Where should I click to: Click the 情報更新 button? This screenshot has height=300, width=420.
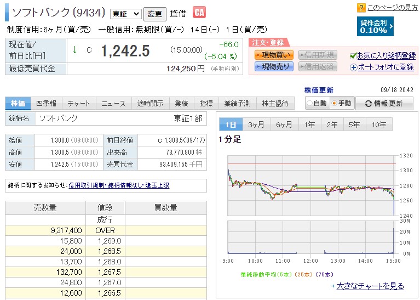(x=384, y=104)
